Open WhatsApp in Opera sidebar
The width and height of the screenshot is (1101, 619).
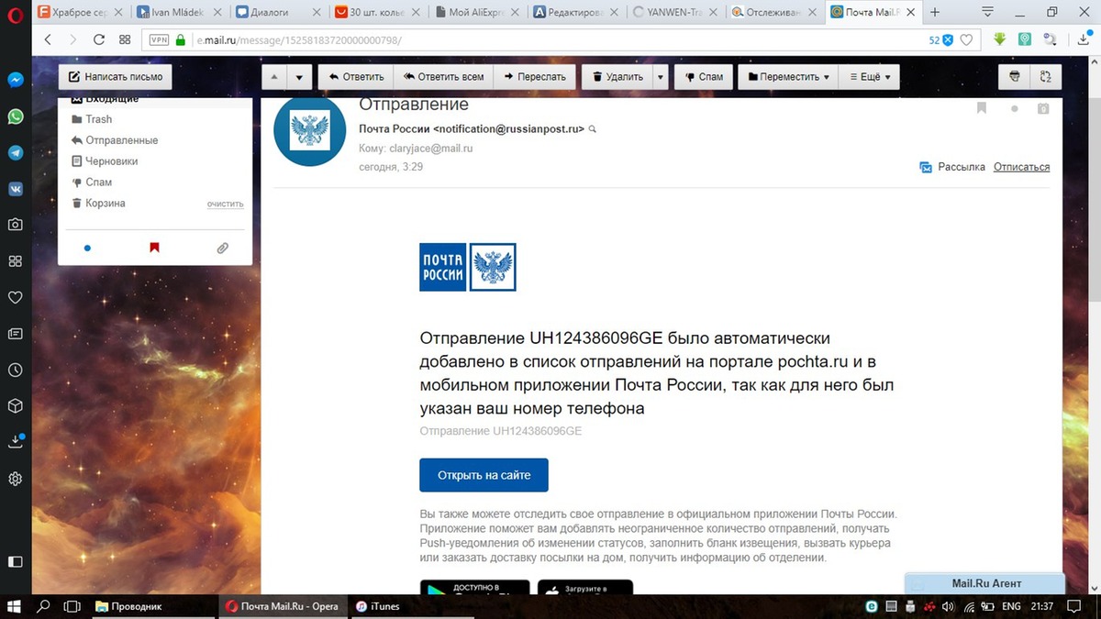pos(16,116)
